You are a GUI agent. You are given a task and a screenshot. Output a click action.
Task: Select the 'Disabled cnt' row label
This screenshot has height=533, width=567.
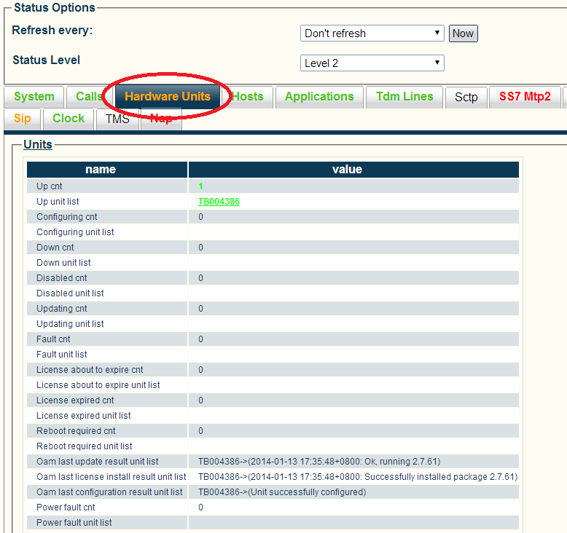[x=62, y=278]
